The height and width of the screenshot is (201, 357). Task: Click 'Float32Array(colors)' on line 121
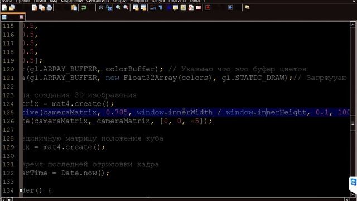click(x=168, y=78)
